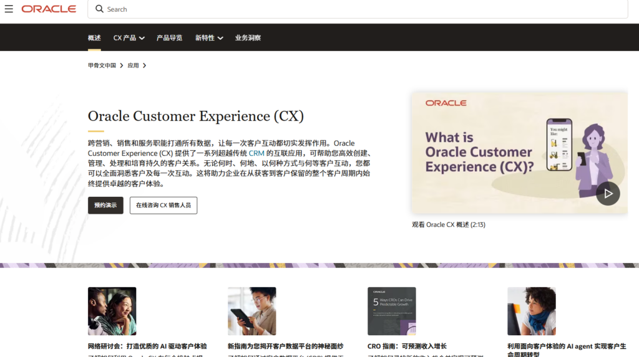Click the search magnifier icon

(x=99, y=9)
